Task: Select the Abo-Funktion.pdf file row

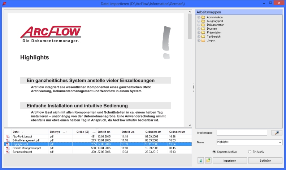Action: tap(98, 137)
